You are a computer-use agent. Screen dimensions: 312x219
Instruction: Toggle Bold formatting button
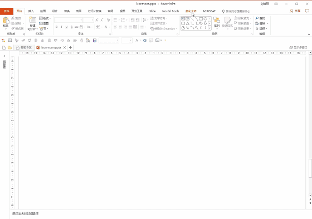click(x=56, y=27)
